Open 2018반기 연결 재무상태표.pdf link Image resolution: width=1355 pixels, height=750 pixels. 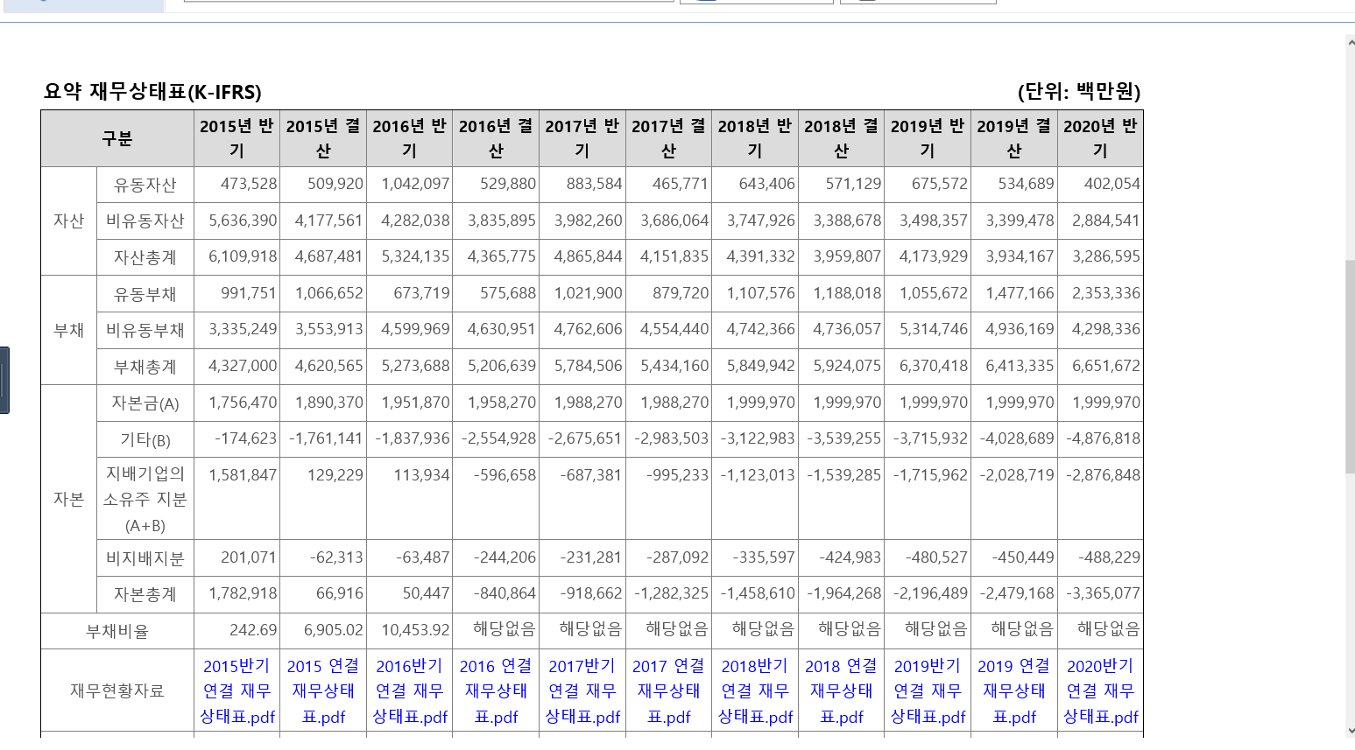(755, 691)
